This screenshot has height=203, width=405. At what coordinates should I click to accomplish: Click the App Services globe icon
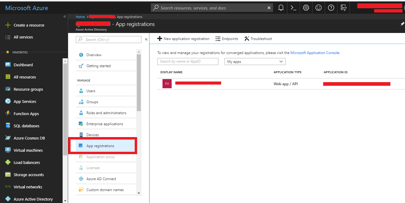point(8,101)
